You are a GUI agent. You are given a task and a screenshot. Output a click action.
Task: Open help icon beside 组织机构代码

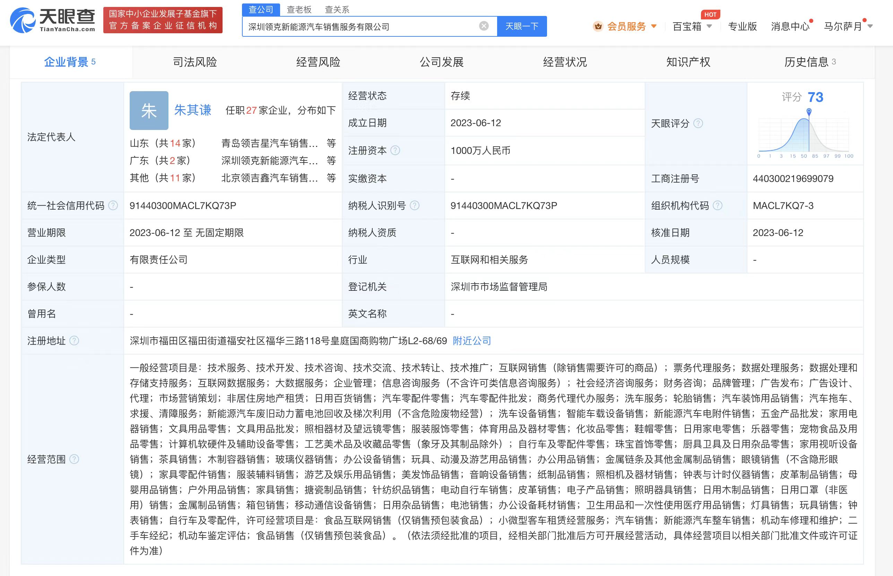coord(718,205)
